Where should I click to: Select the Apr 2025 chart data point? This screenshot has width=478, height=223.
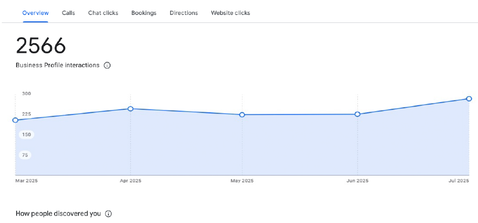pyautogui.click(x=130, y=109)
